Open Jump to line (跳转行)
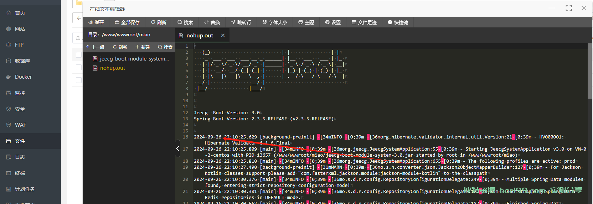Viewport: 593px width, 204px height. pyautogui.click(x=241, y=22)
